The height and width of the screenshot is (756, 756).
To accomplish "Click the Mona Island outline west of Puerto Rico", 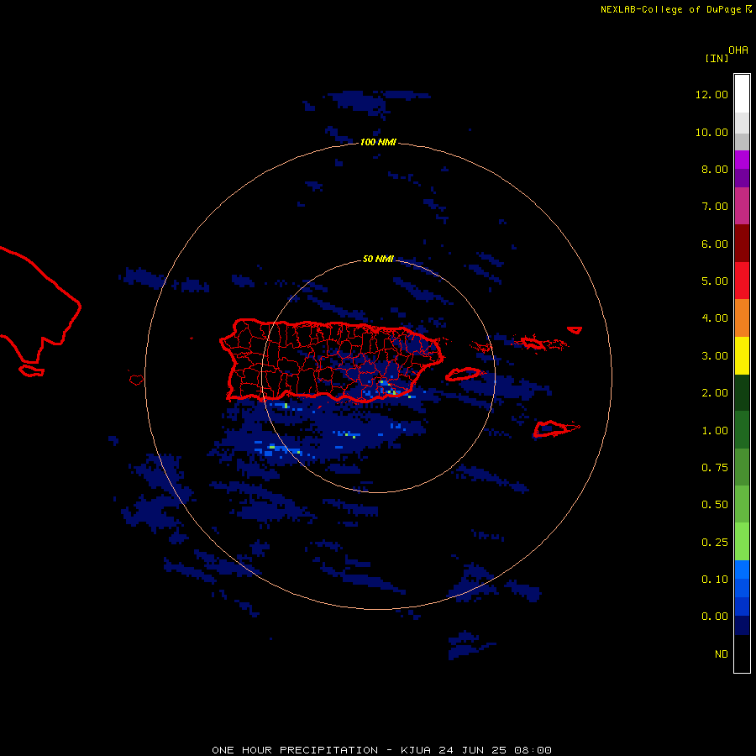I will 136,380.
